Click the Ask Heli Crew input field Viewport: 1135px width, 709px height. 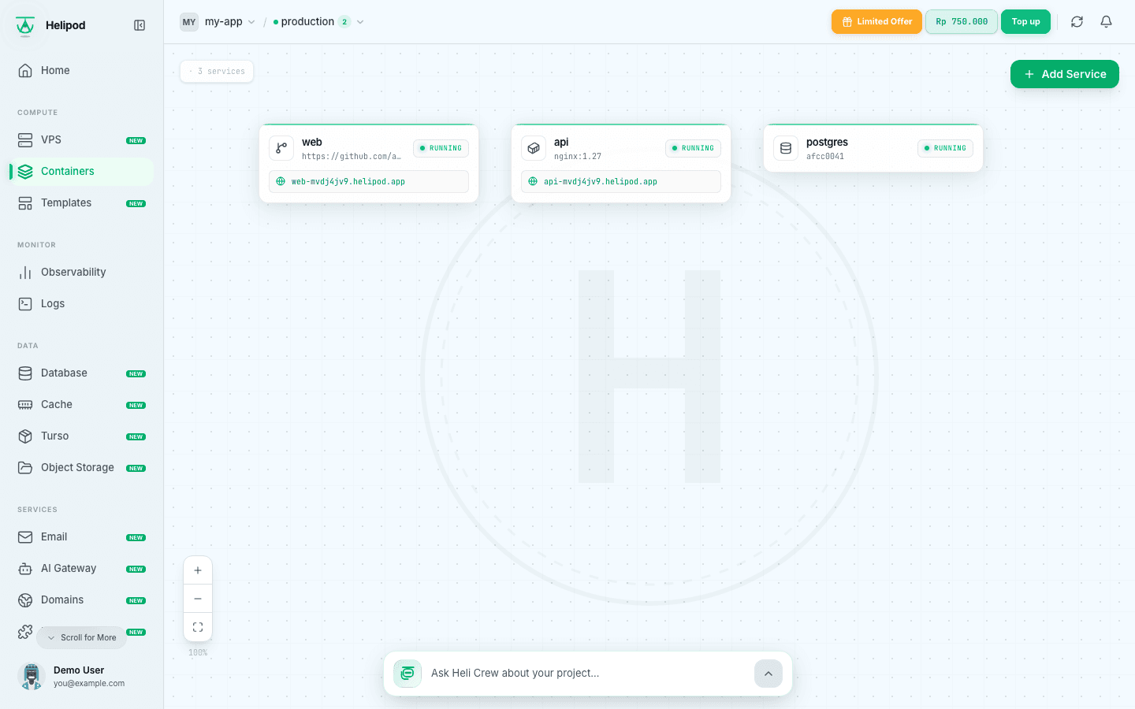587,674
